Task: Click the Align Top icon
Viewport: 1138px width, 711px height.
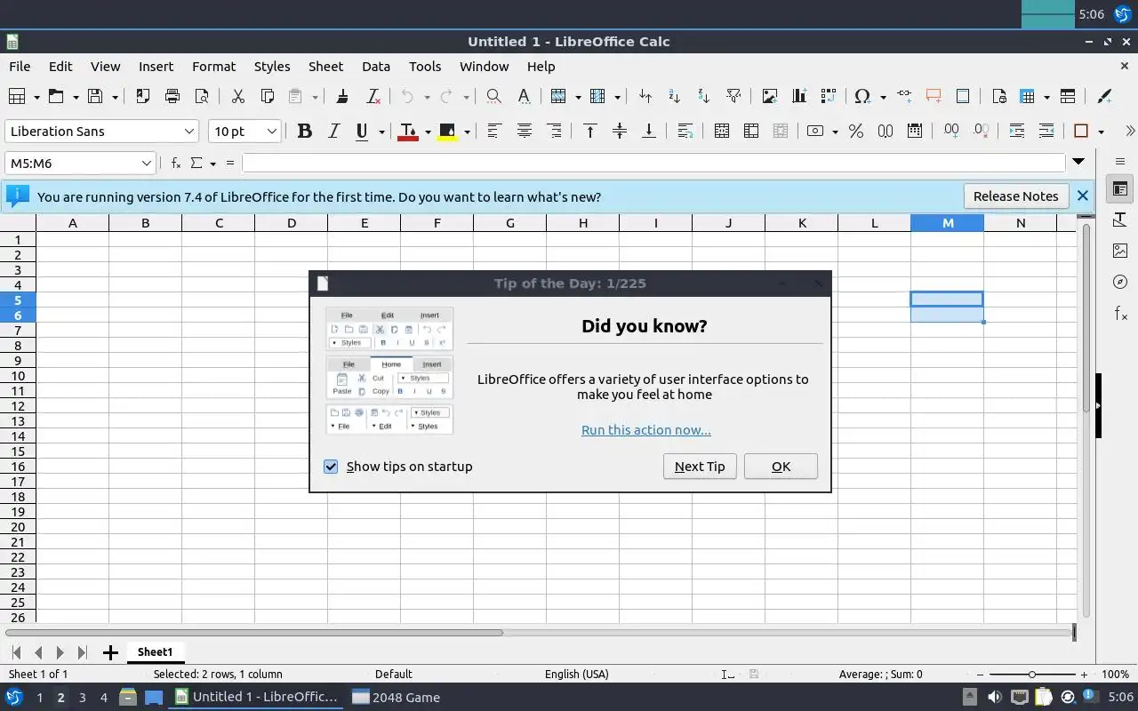Action: point(589,132)
